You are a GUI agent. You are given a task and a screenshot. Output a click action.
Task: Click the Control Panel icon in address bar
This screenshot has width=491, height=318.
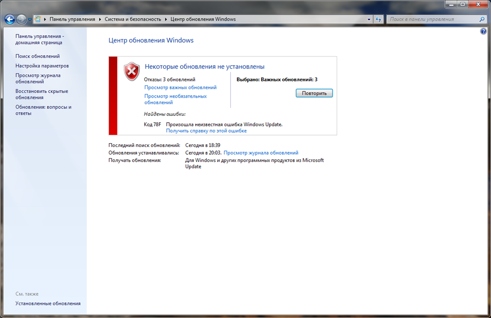click(37, 19)
